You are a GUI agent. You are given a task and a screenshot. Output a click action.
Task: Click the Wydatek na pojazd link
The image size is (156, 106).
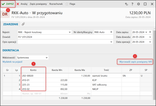coord(12,62)
